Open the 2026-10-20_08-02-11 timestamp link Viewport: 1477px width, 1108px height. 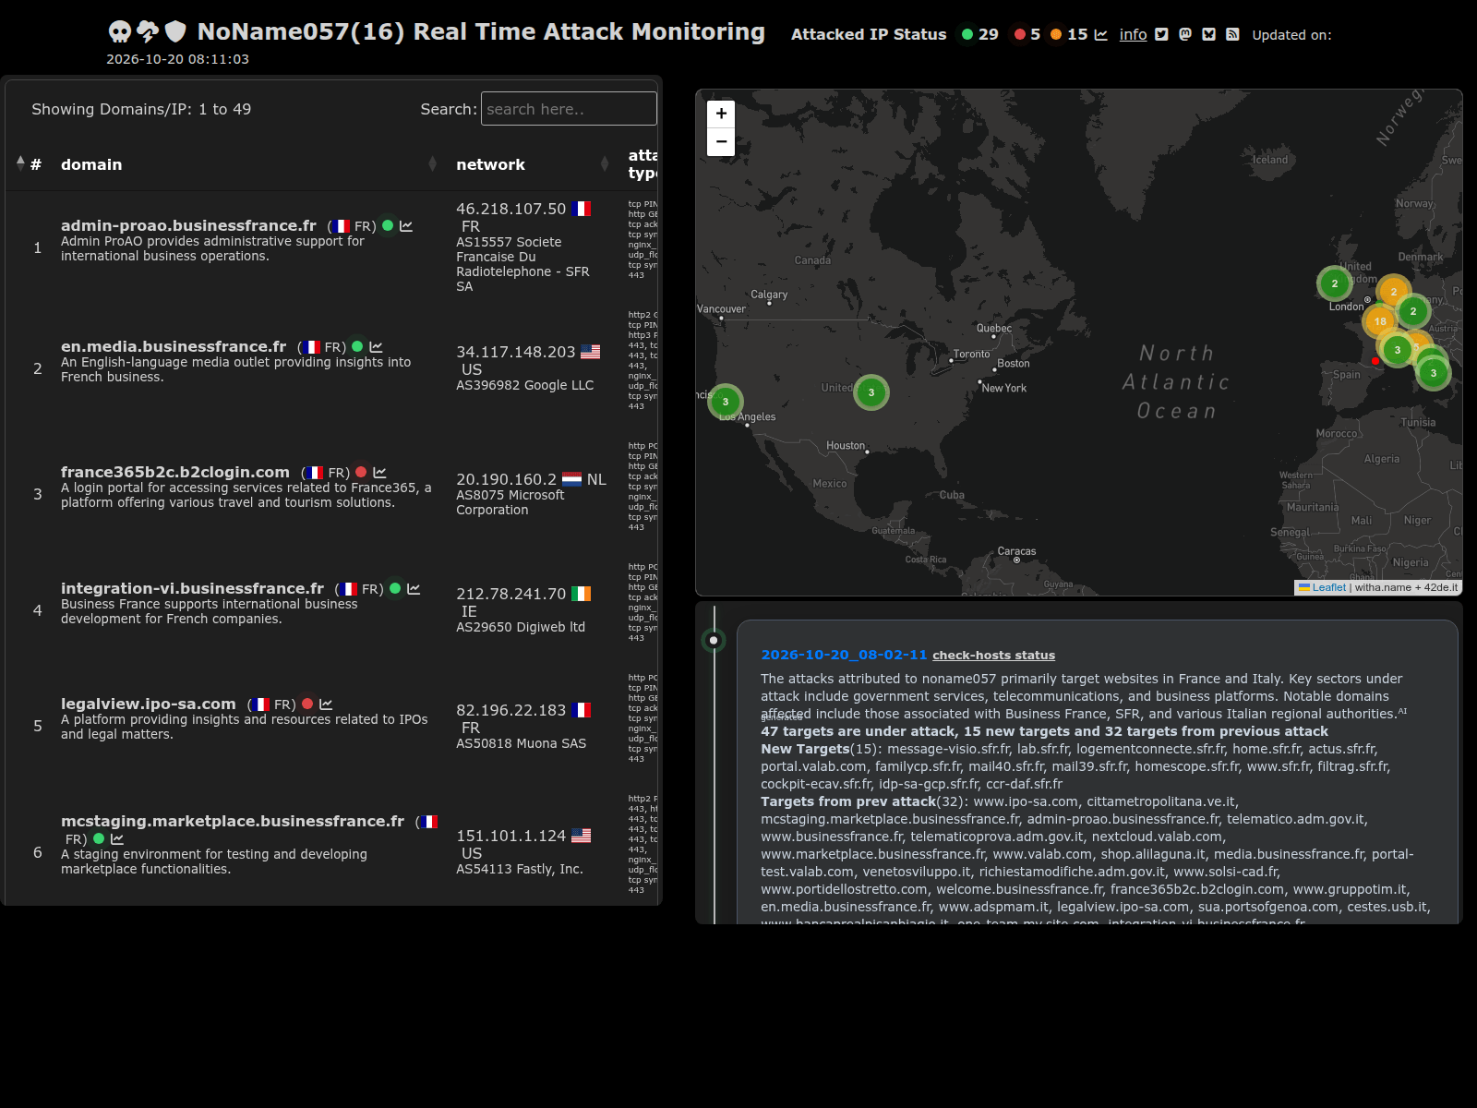844,655
